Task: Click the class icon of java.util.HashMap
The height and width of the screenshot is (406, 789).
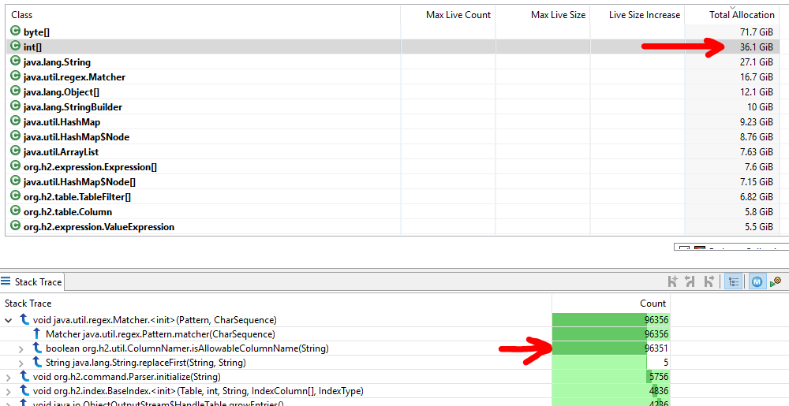Action: click(16, 121)
